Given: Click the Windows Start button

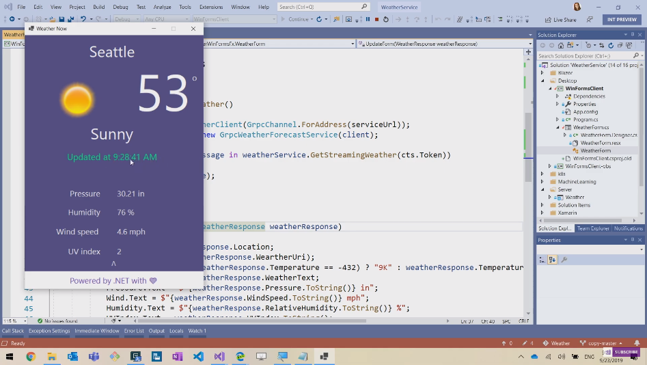Looking at the screenshot, I should point(10,356).
